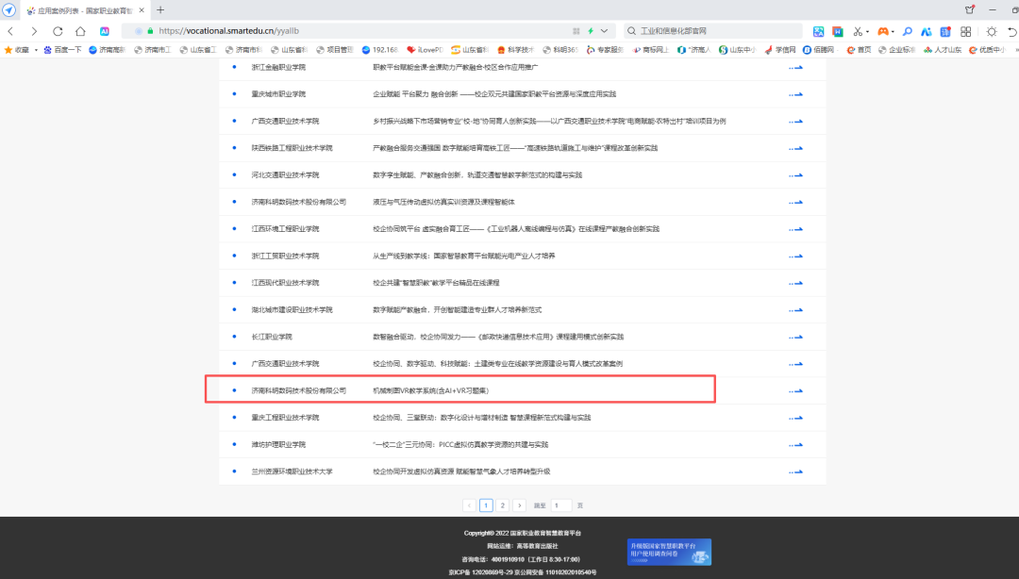The width and height of the screenshot is (1019, 579).
Task: Go back with the browser back arrow
Action: coord(10,30)
